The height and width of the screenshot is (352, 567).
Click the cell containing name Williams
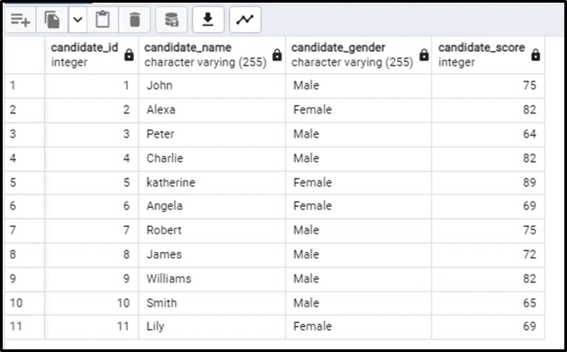212,278
